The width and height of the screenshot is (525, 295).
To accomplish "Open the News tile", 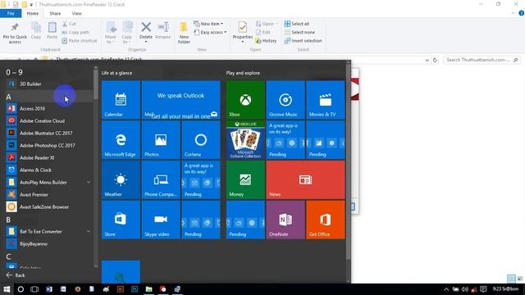I will point(305,180).
